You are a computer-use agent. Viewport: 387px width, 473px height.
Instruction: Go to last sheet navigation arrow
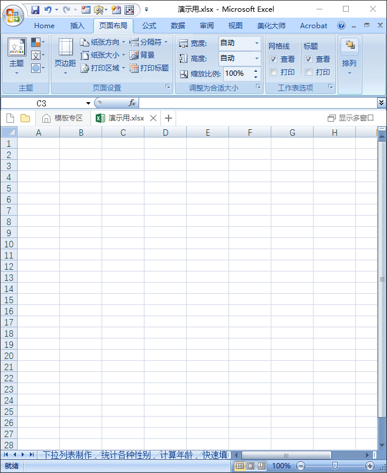click(x=32, y=455)
